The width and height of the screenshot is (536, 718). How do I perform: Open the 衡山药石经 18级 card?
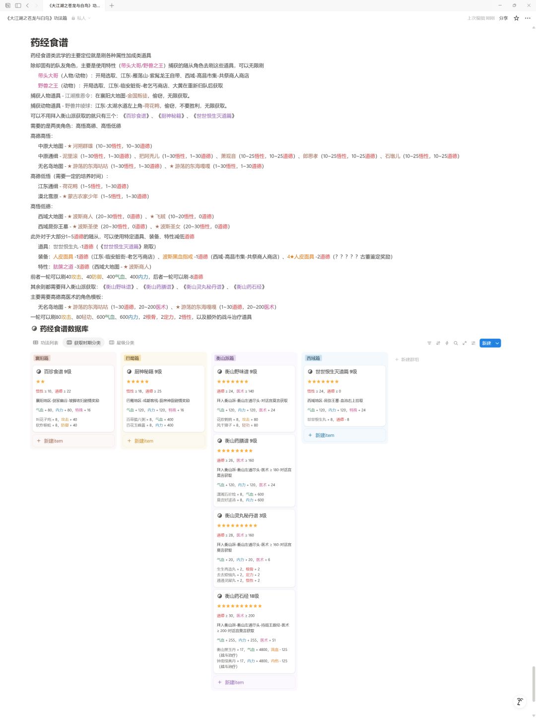click(254, 631)
